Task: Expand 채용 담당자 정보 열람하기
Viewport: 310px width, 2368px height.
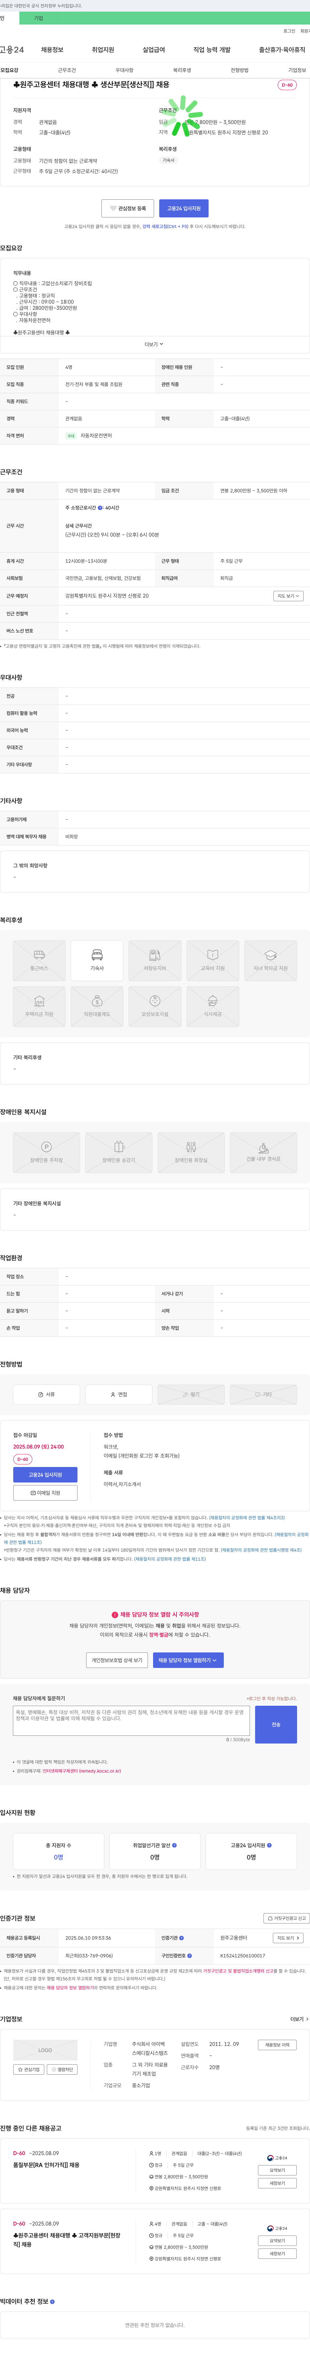Action: [x=188, y=1660]
